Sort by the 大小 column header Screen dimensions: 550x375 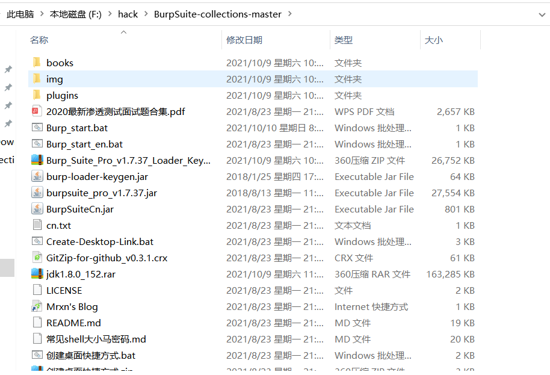point(433,40)
